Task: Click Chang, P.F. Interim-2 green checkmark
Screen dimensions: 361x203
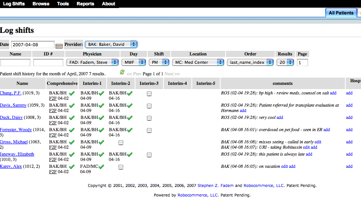Action: click(x=130, y=93)
